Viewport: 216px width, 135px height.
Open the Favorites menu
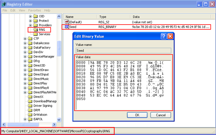pyautogui.click(x=35, y=10)
